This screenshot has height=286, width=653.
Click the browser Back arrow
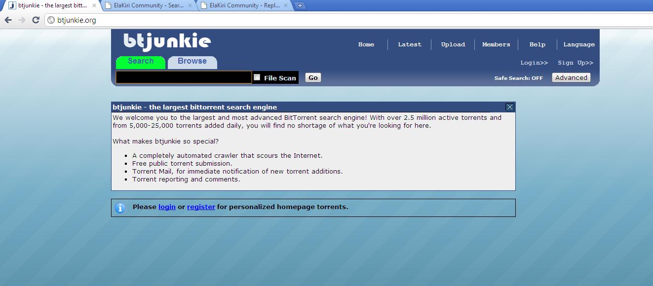click(8, 20)
